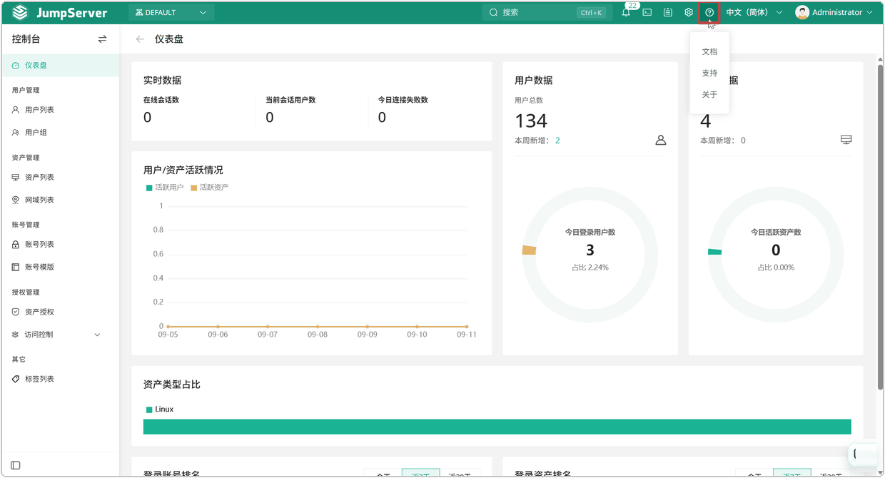Open 账号列表 via its lock icon
This screenshot has width=885, height=478.
click(x=16, y=245)
